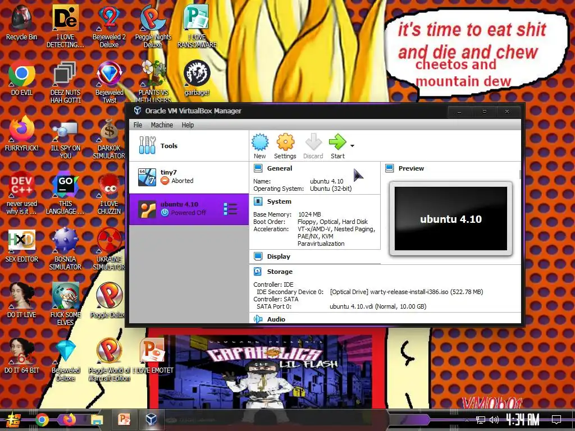Click the grayed Discard arrow icon
The width and height of the screenshot is (575, 431).
[x=313, y=142]
